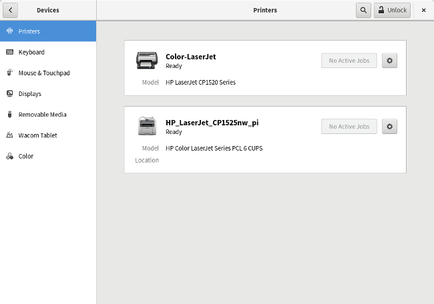Click the HP_LaserJet_CP1525nw_pi printer name
Image resolution: width=434 pixels, height=304 pixels.
212,123
